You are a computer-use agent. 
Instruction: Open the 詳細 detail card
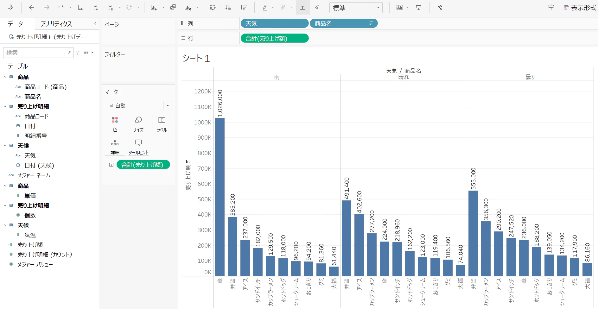tap(115, 146)
